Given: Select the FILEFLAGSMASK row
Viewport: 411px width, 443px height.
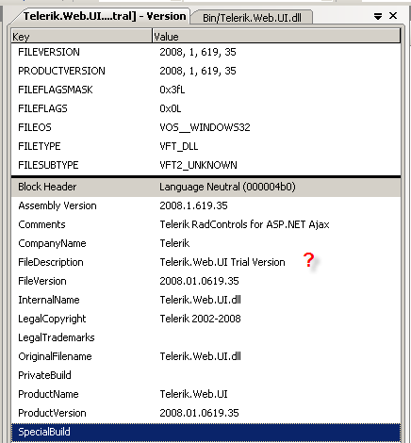Looking at the screenshot, I should 205,90.
